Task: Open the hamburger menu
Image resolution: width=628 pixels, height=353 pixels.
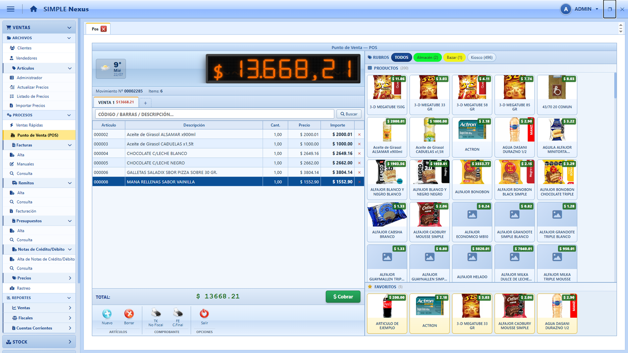Action: 11,9
